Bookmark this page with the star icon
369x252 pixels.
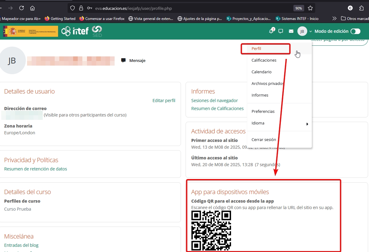click(310, 8)
